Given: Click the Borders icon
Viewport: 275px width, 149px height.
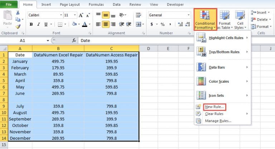Looking at the screenshot, I should [60, 24].
